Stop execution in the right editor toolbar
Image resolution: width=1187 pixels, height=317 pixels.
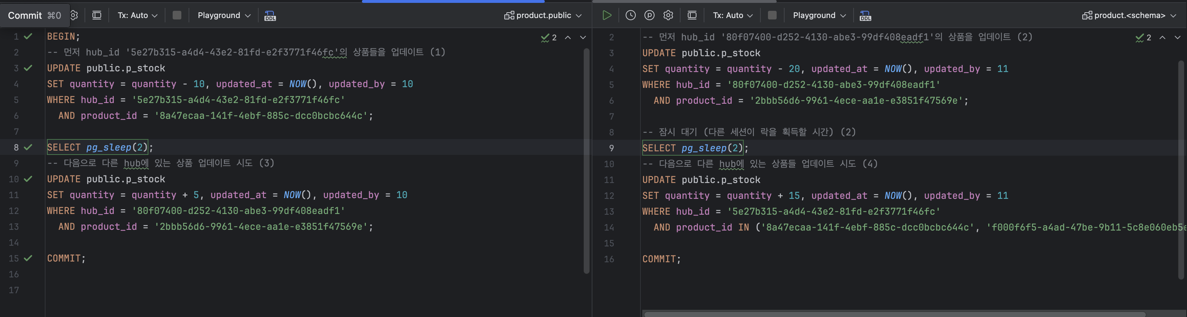click(772, 15)
